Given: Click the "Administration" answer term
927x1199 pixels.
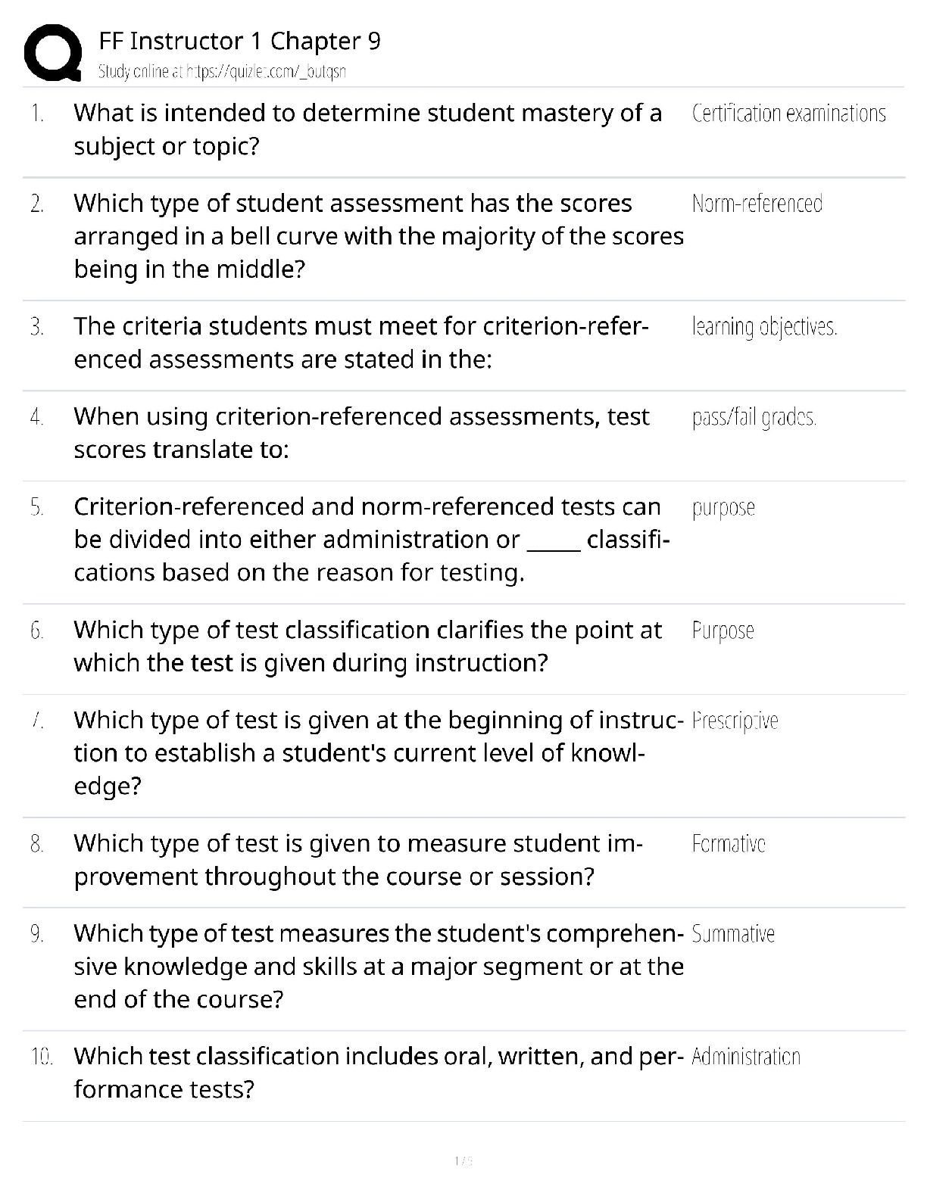Looking at the screenshot, I should pos(746,1057).
